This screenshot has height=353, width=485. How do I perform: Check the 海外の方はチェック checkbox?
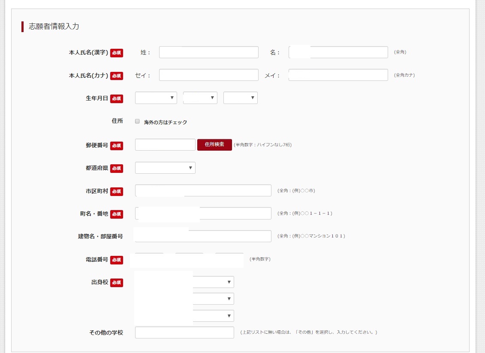137,121
